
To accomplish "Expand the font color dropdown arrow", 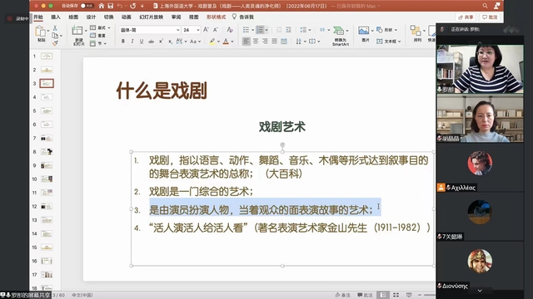I will click(x=232, y=42).
